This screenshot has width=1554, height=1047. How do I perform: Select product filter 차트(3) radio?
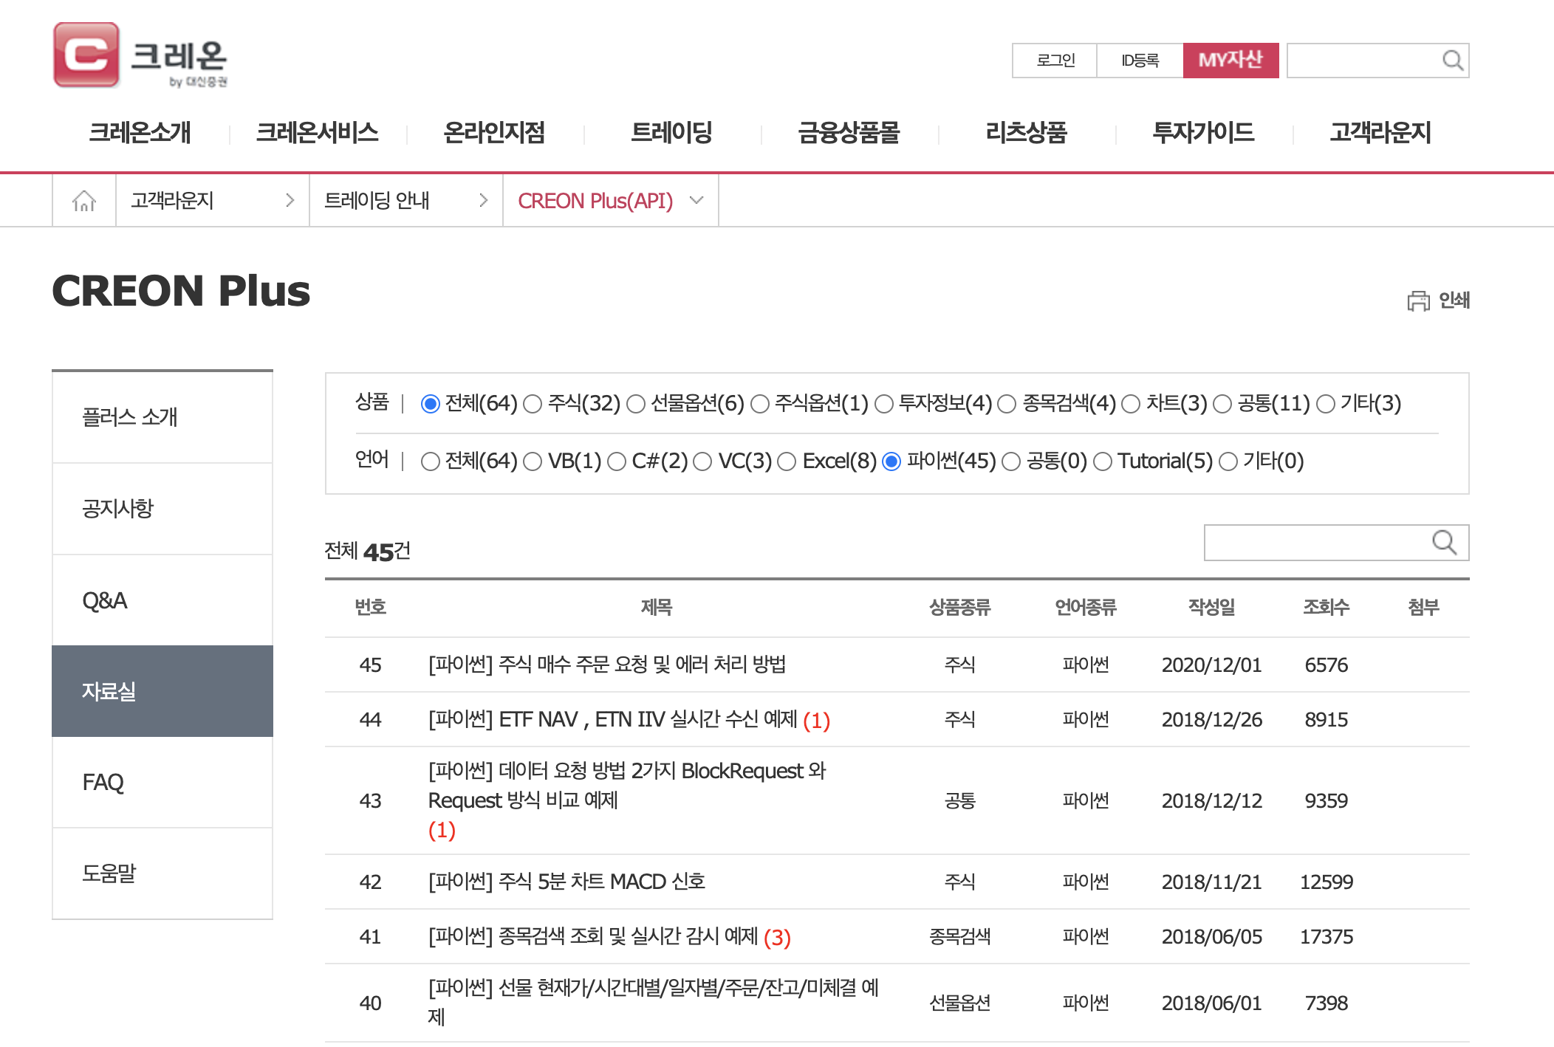(1131, 404)
